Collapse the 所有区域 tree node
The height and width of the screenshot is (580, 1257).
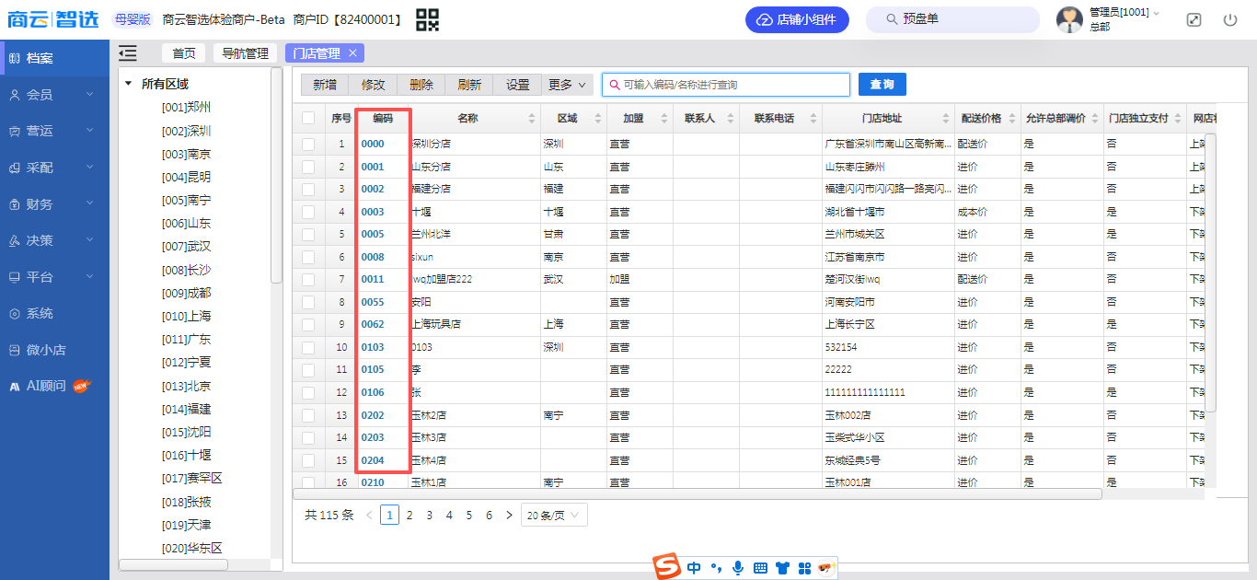(x=129, y=84)
